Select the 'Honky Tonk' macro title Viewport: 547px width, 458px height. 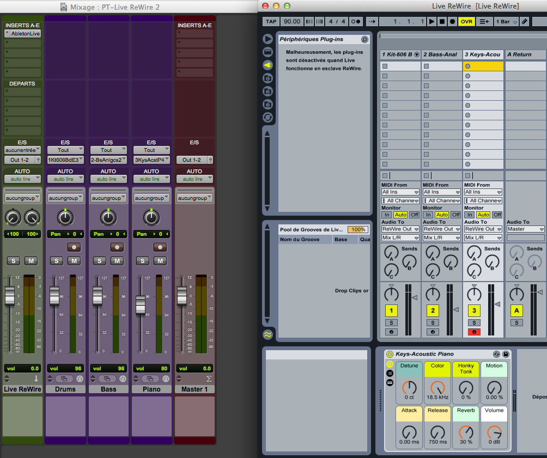pos(466,369)
